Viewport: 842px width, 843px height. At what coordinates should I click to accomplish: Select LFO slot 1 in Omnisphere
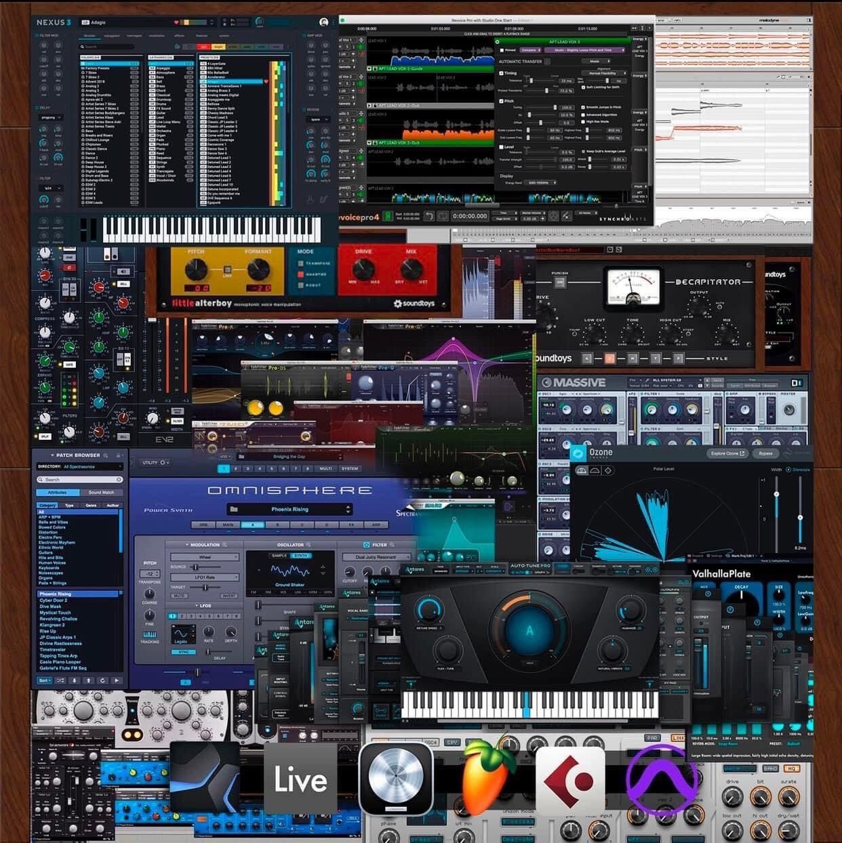(173, 616)
